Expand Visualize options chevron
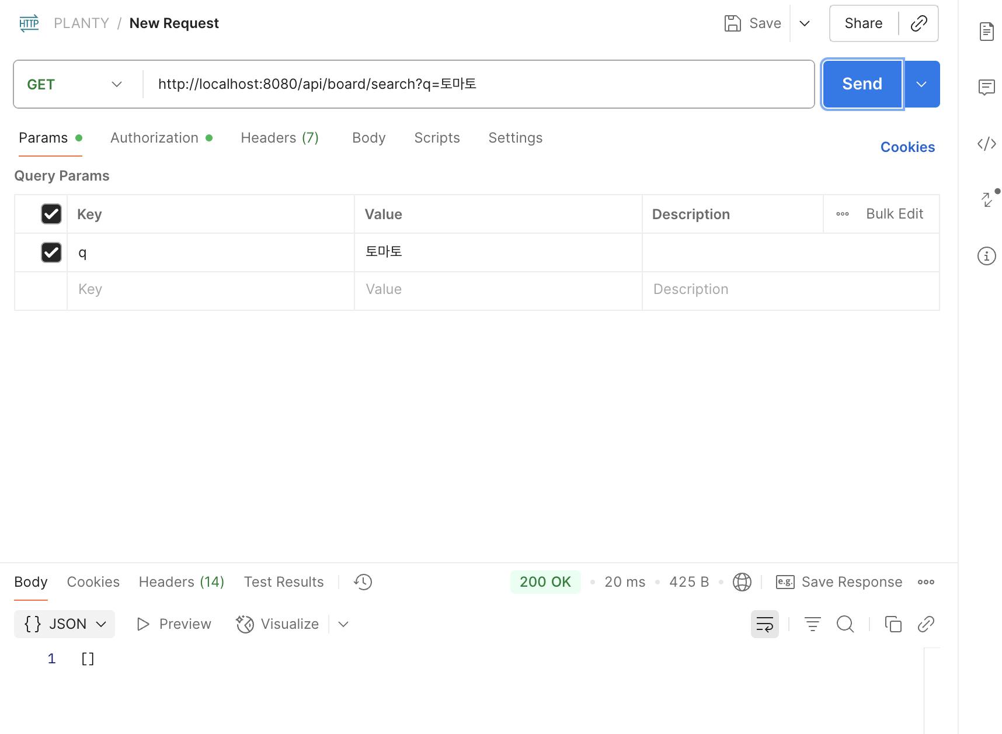 [343, 624]
